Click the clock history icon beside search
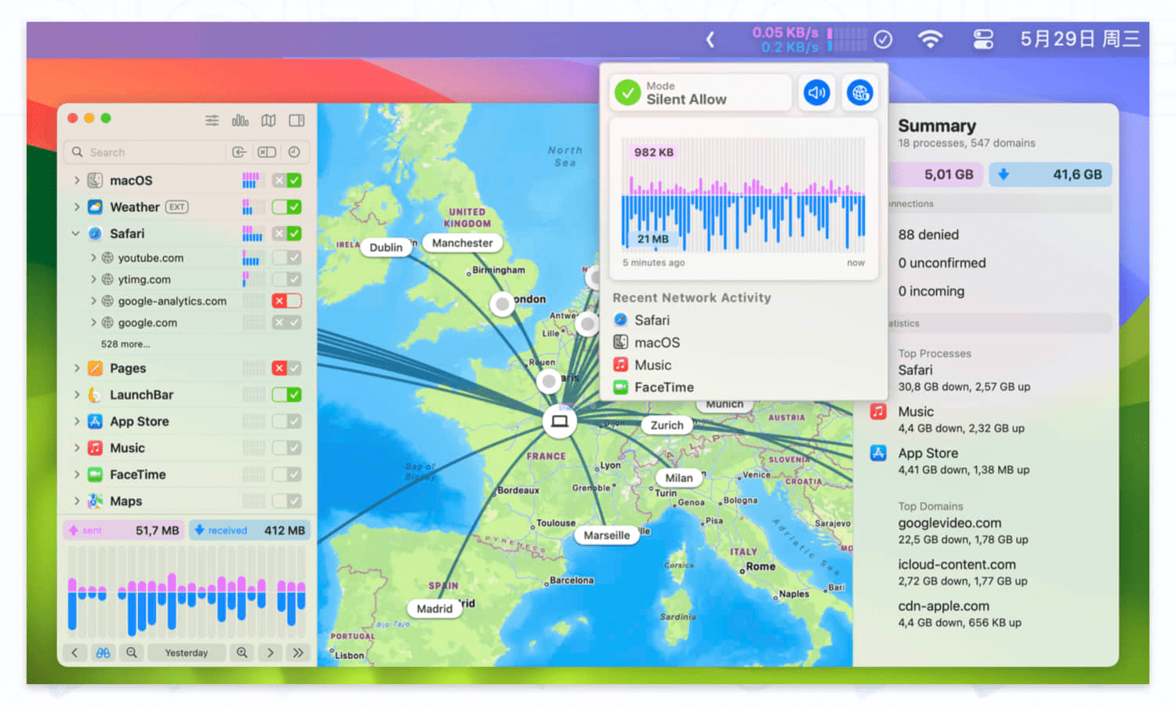The image size is (1176, 706). tap(294, 152)
